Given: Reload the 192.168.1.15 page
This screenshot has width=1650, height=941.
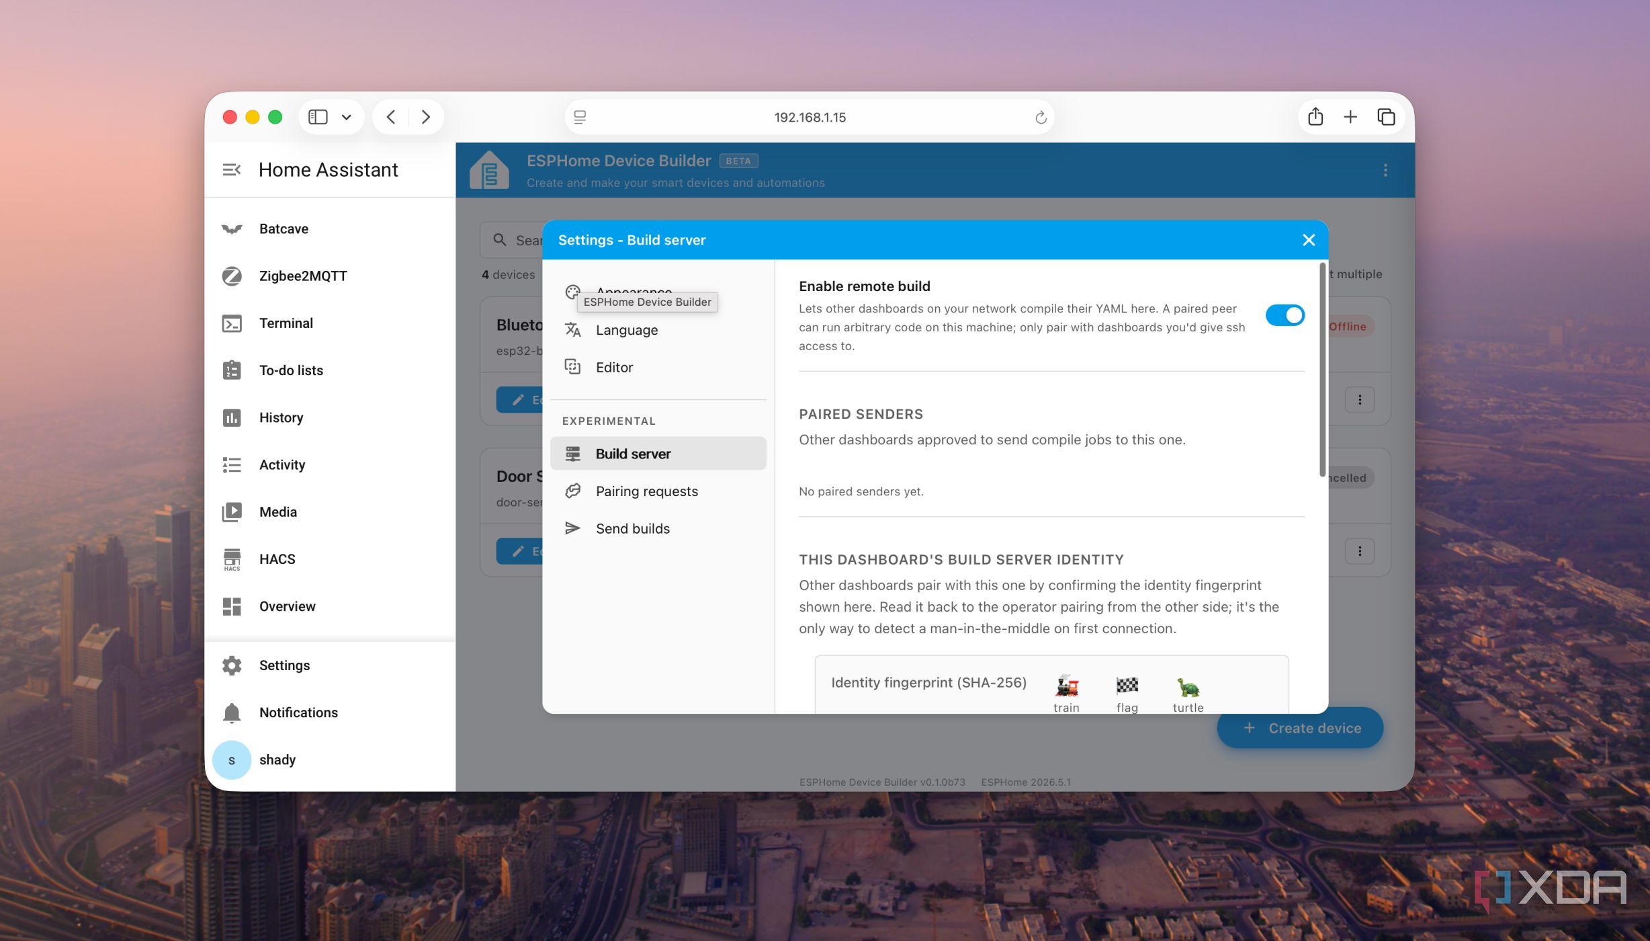Looking at the screenshot, I should tap(1041, 118).
